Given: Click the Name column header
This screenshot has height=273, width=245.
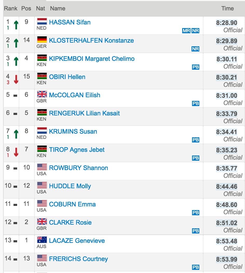Looking at the screenshot, I should pyautogui.click(x=58, y=8).
